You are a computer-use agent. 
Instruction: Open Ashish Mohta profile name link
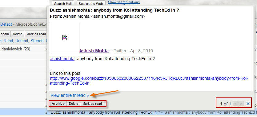pyautogui.click(x=94, y=51)
